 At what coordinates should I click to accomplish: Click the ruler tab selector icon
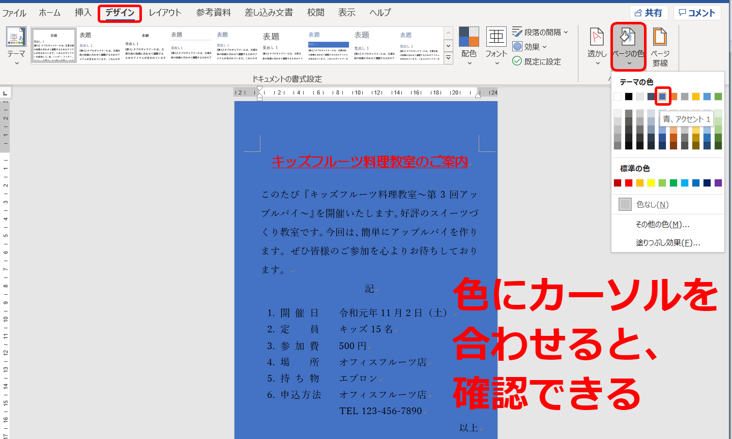[5, 93]
